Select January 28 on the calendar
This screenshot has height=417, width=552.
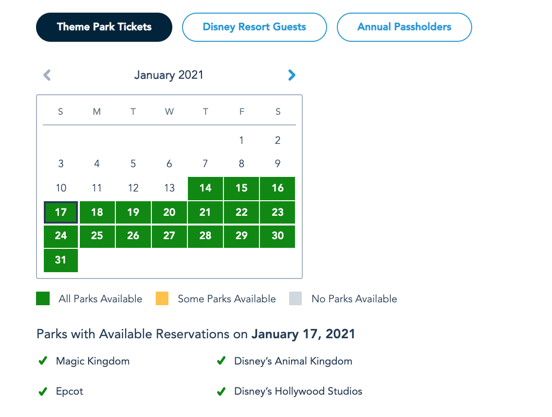tap(205, 236)
